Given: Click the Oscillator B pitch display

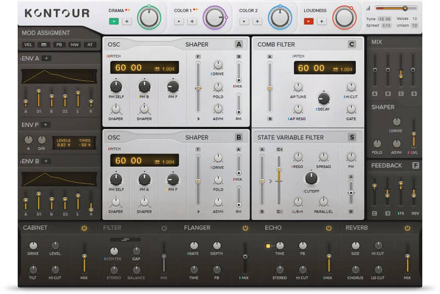Looking at the screenshot, I should [145, 160].
